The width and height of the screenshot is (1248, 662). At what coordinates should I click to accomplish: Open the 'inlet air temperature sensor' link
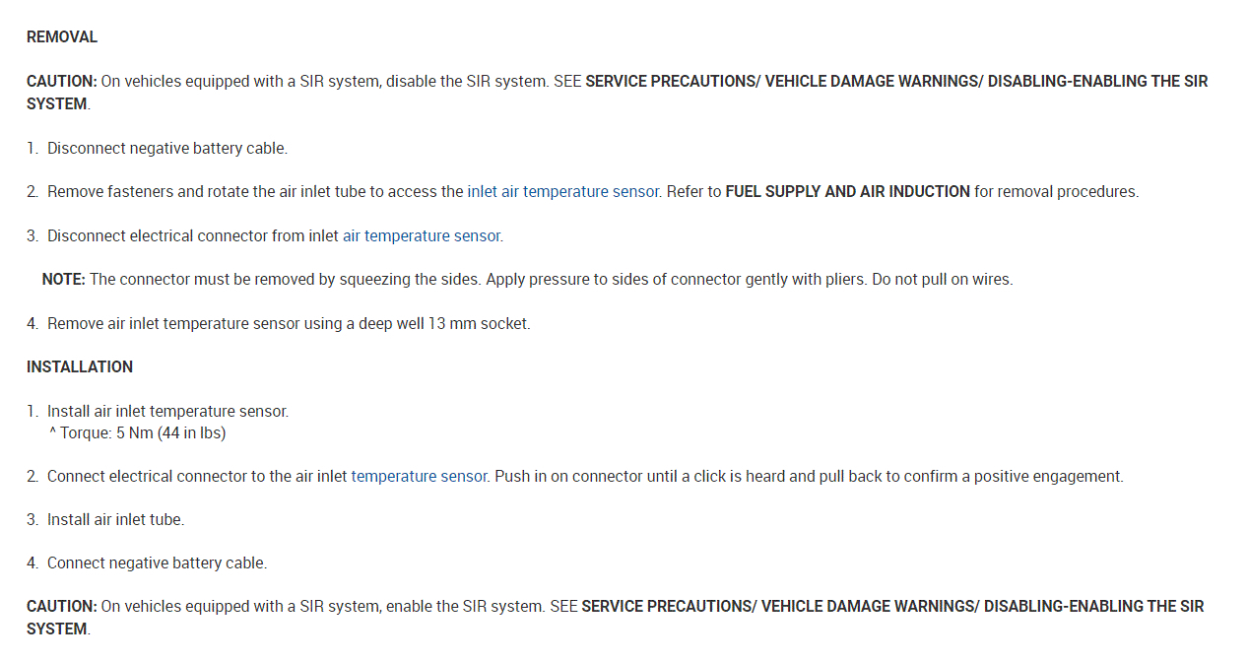pos(562,192)
